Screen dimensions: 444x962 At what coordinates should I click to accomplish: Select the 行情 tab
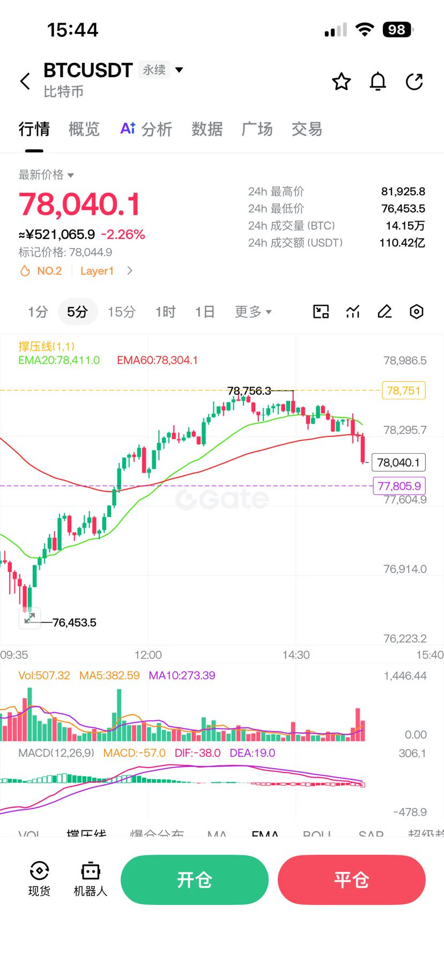tap(34, 129)
